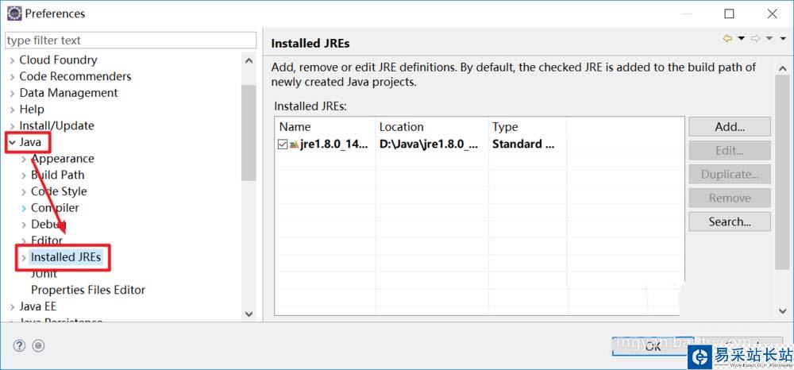Select Build Path preference page
Screen dimensions: 794x370
pos(57,175)
